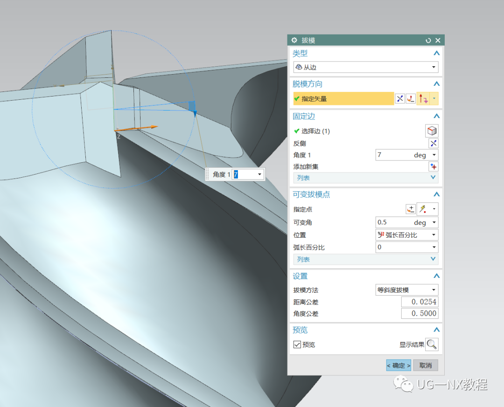Open the 弧长百分比 value dropdown arrow
The width and height of the screenshot is (504, 407).
pos(434,247)
